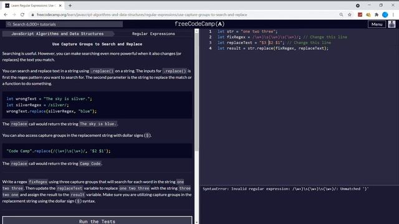Click the 'Code Camp'.replace example code
This screenshot has height=224, width=399.
coord(59,151)
